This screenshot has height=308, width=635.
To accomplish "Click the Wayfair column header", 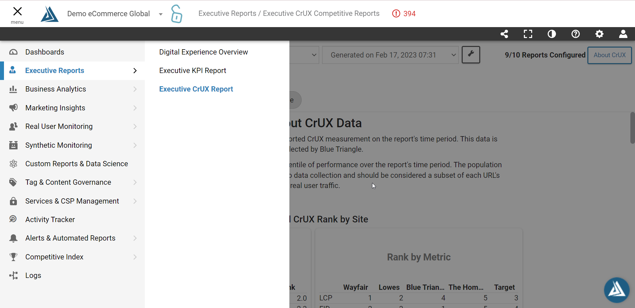I will pyautogui.click(x=356, y=287).
